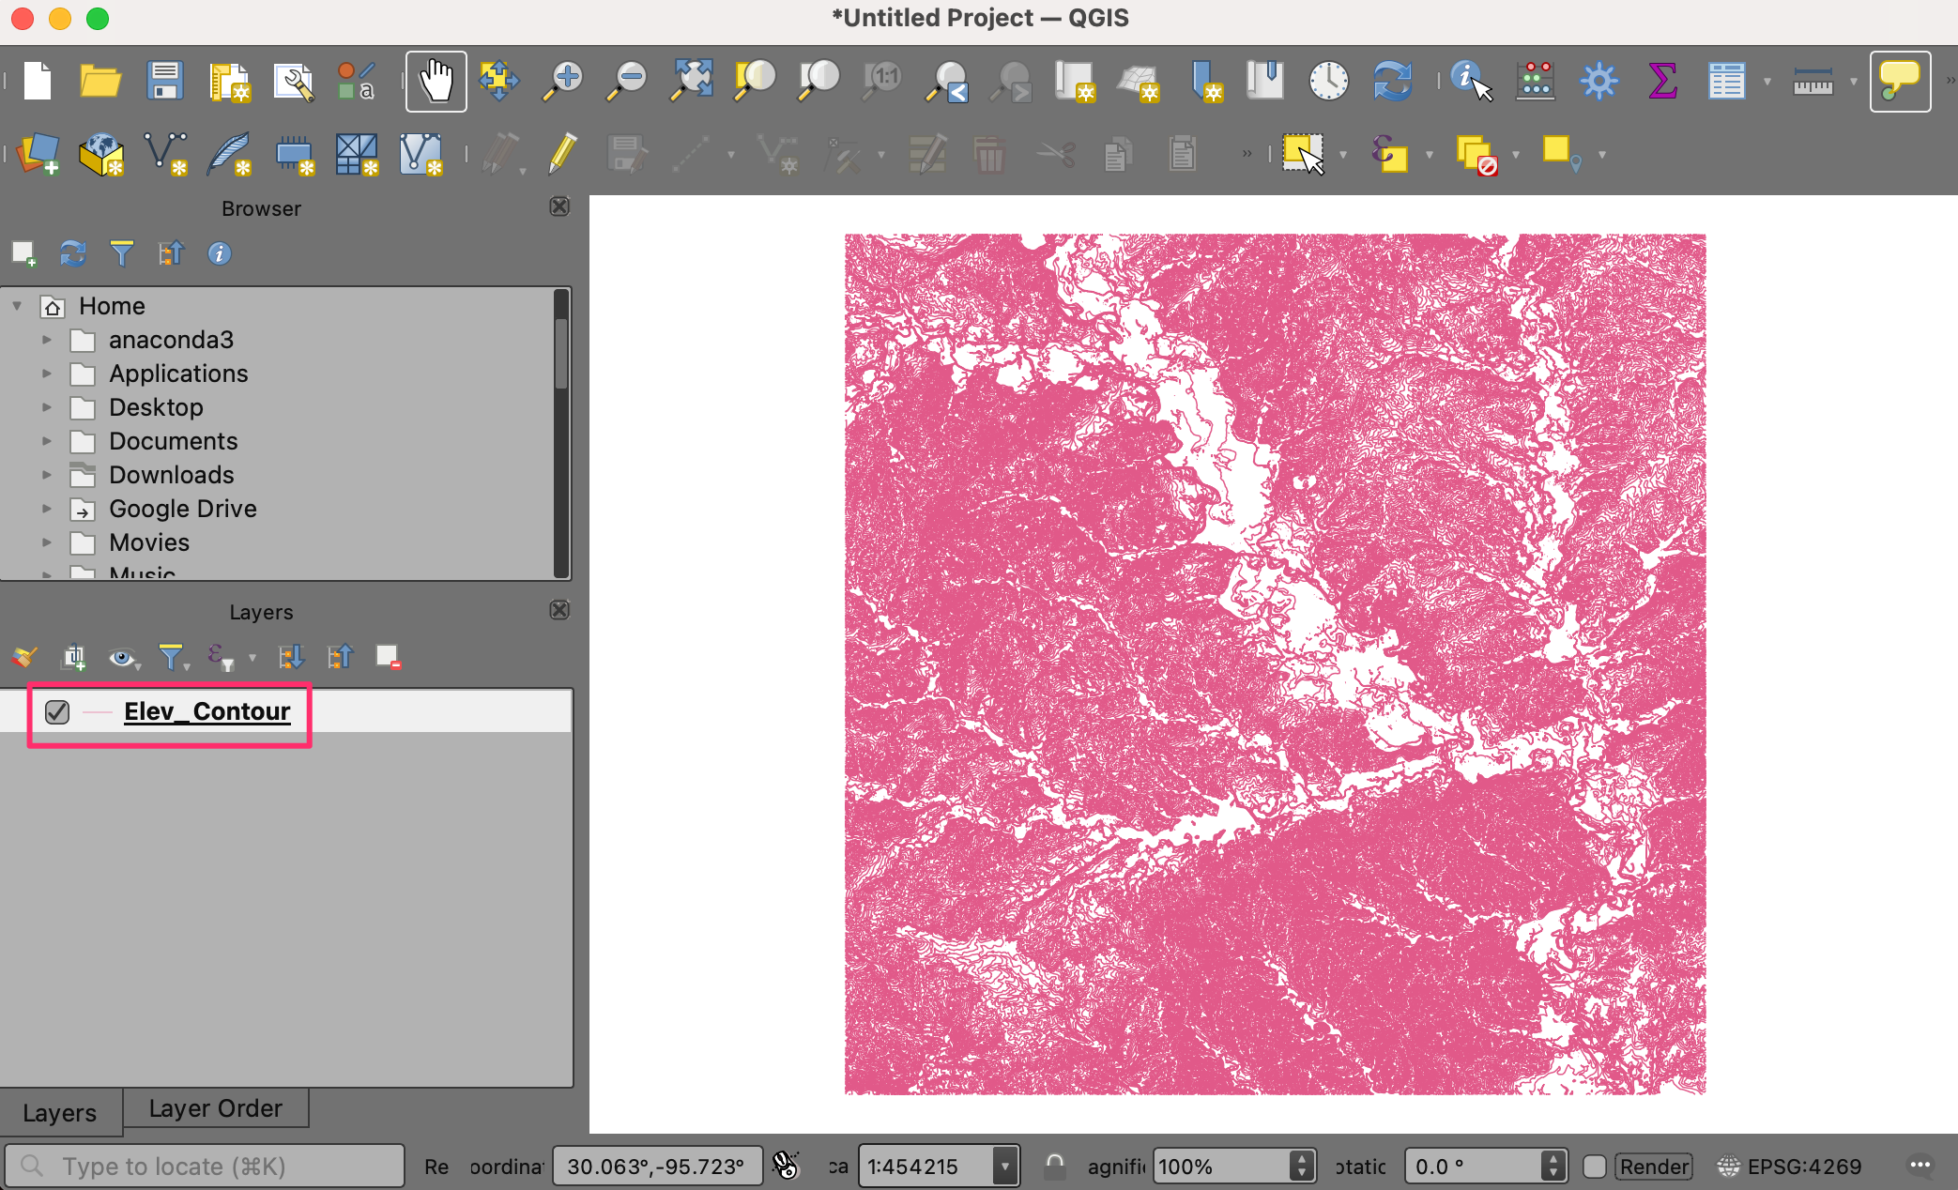
Task: Open the attribute table icon
Action: tap(1725, 81)
